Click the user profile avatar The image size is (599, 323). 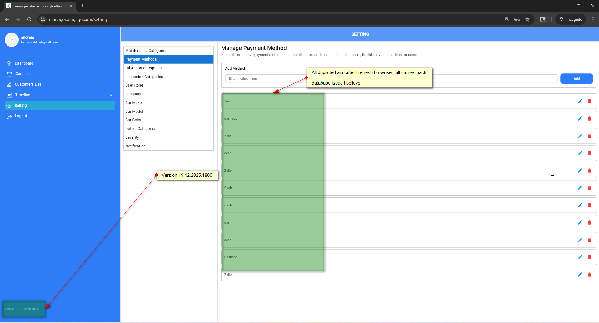tap(12, 40)
